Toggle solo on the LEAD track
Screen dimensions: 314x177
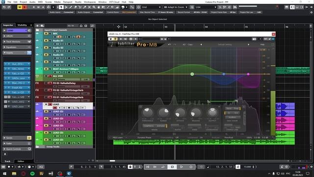coord(50,104)
